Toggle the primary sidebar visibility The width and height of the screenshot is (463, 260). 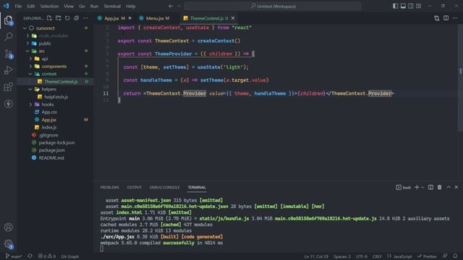(x=396, y=6)
